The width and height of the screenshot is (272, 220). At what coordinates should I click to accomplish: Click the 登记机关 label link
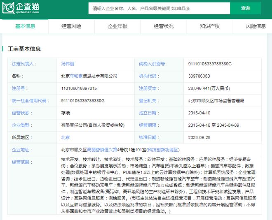148,101
